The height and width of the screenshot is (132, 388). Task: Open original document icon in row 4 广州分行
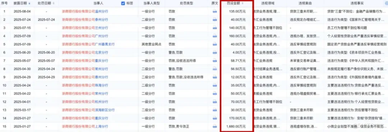point(215,36)
